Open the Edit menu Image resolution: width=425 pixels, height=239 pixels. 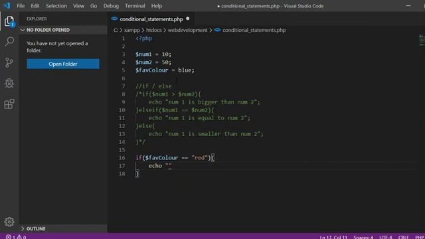point(35,6)
